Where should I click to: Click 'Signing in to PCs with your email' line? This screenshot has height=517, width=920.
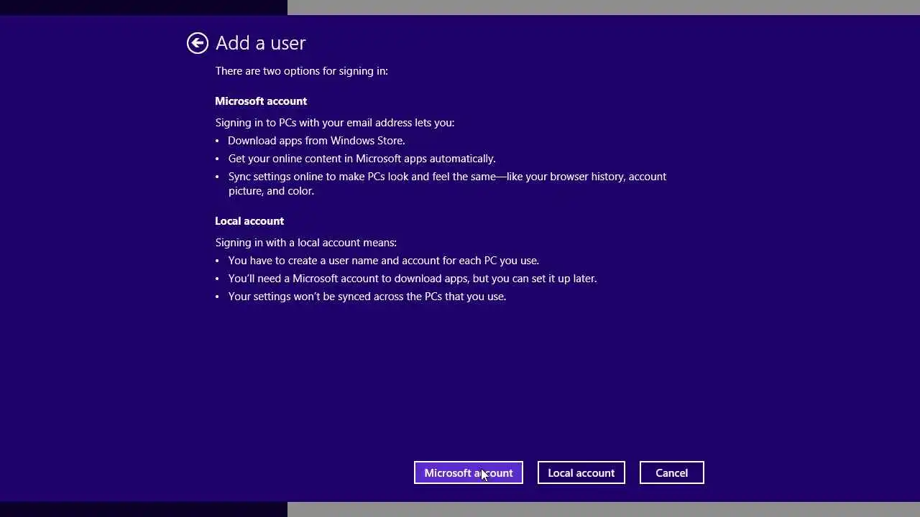tap(335, 123)
